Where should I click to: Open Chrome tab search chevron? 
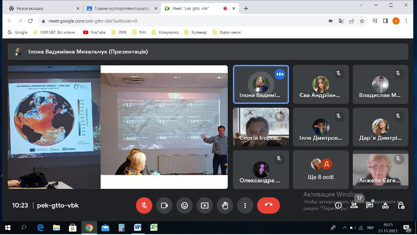pyautogui.click(x=361, y=5)
